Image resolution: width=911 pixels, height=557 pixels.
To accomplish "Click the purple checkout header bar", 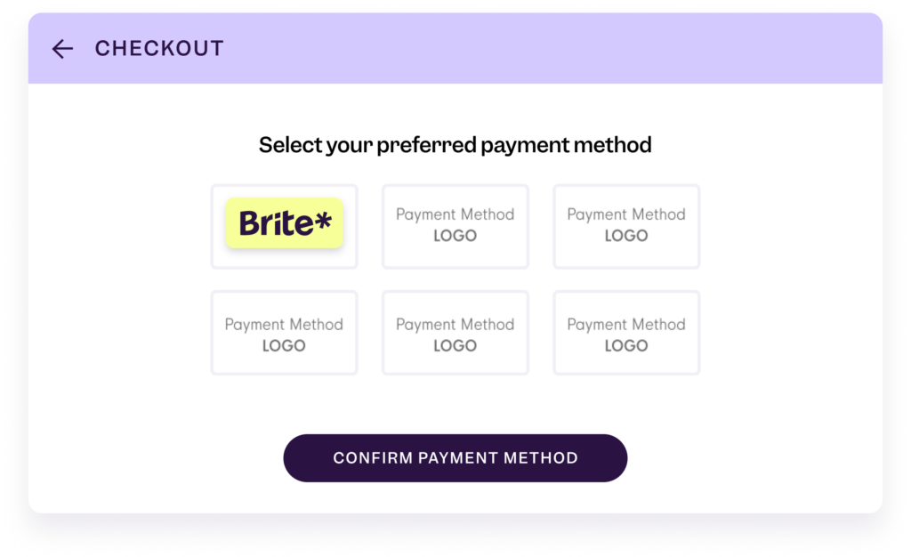I will pos(455,48).
